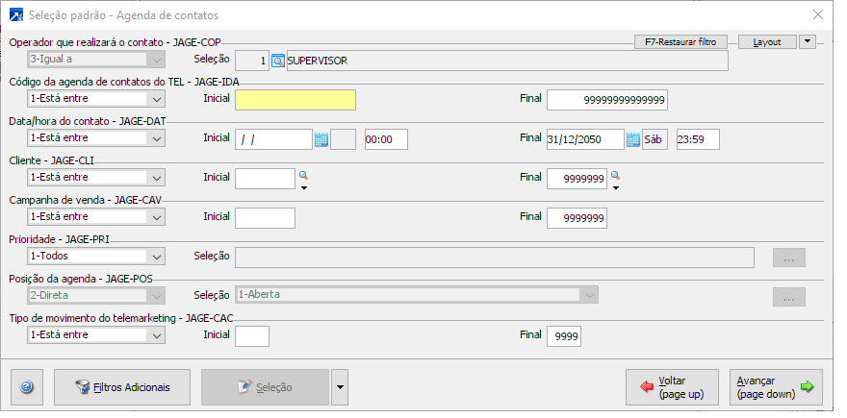Click Final campanha de venda field
Image resolution: width=847 pixels, height=418 pixels.
(x=577, y=218)
